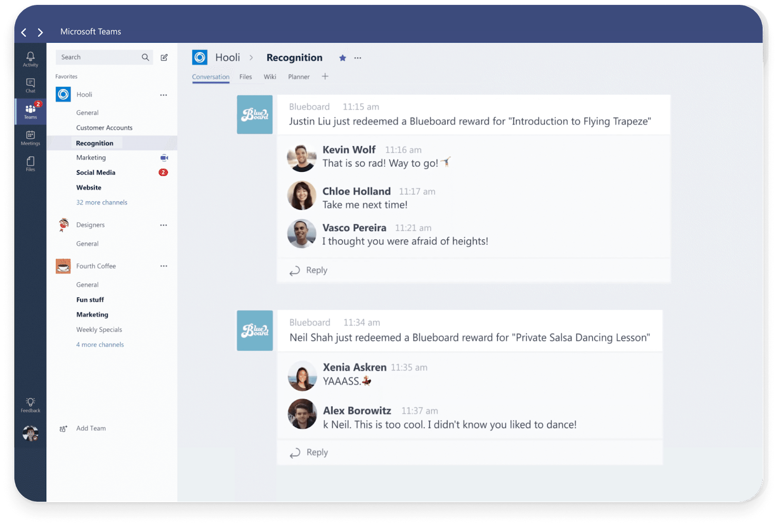
Task: Click Chloe Holland's profile photo
Action: [x=302, y=196]
